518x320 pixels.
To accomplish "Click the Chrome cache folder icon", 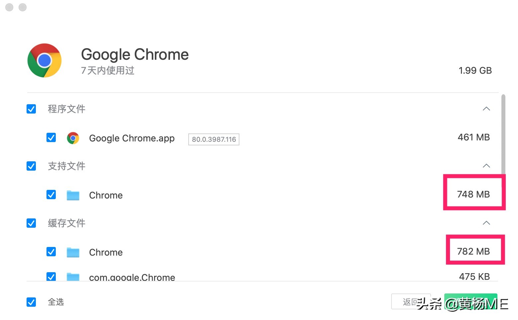I will coord(73,252).
